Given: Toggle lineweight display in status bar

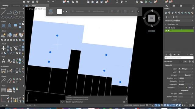Looking at the screenshot, I should [162, 105].
